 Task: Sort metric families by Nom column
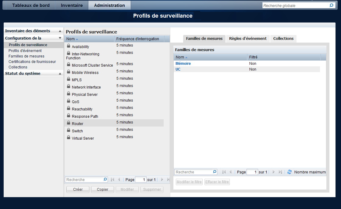click(211, 57)
